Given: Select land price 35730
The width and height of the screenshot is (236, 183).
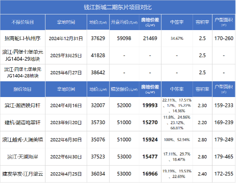Looking at the screenshot, I should [98, 122].
